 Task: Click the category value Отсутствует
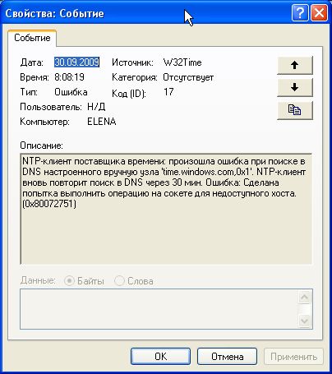tap(188, 77)
